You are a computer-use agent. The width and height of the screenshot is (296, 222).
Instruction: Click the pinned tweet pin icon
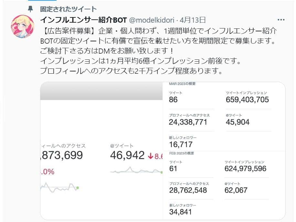click(30, 9)
